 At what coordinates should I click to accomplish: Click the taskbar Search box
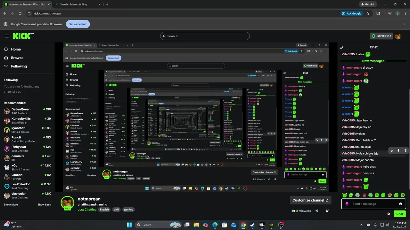coord(158,225)
